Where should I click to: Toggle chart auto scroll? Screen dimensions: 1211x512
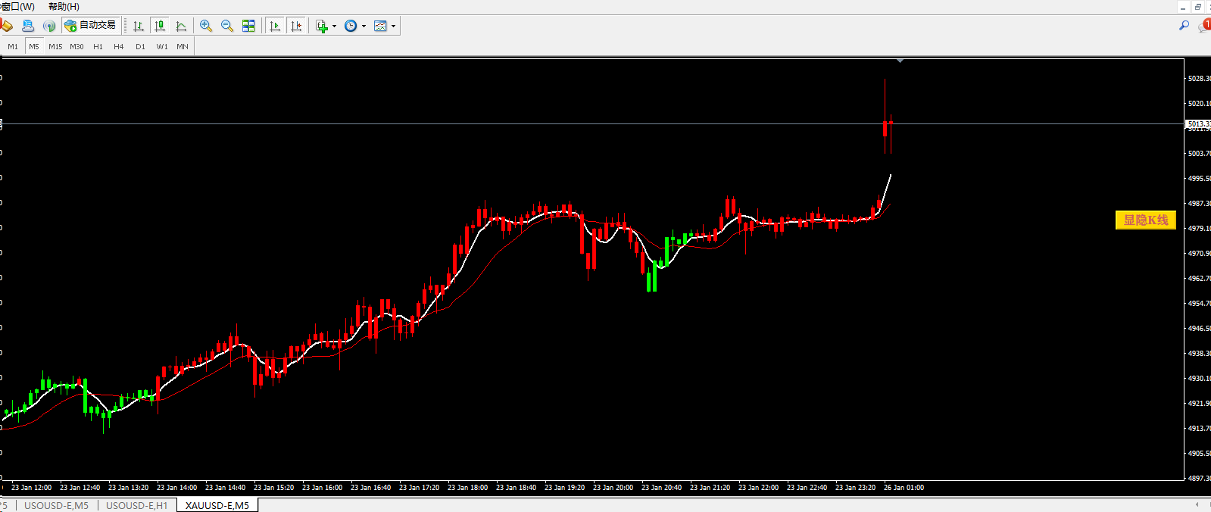coord(274,26)
